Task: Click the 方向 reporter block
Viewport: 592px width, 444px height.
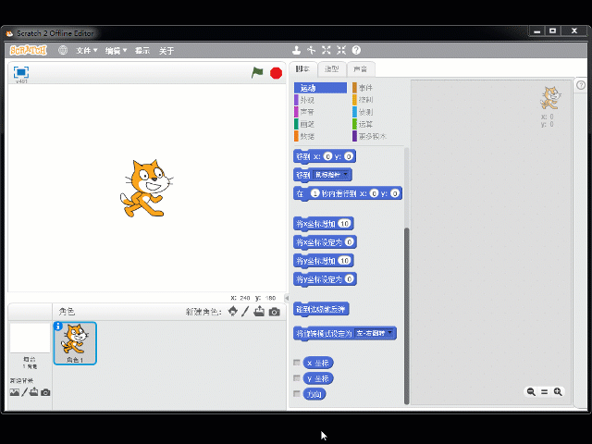Action: coord(314,394)
